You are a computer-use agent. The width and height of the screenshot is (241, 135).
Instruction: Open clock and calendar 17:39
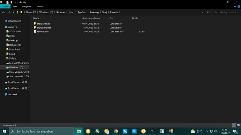coord(225,131)
